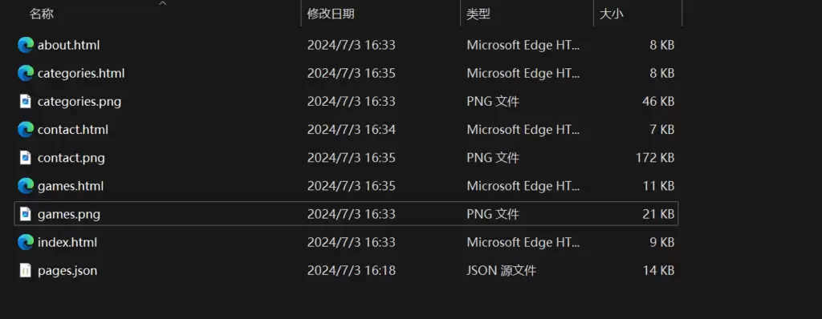Select the index.html file name
Screen dimensions: 822x319
click(x=67, y=243)
